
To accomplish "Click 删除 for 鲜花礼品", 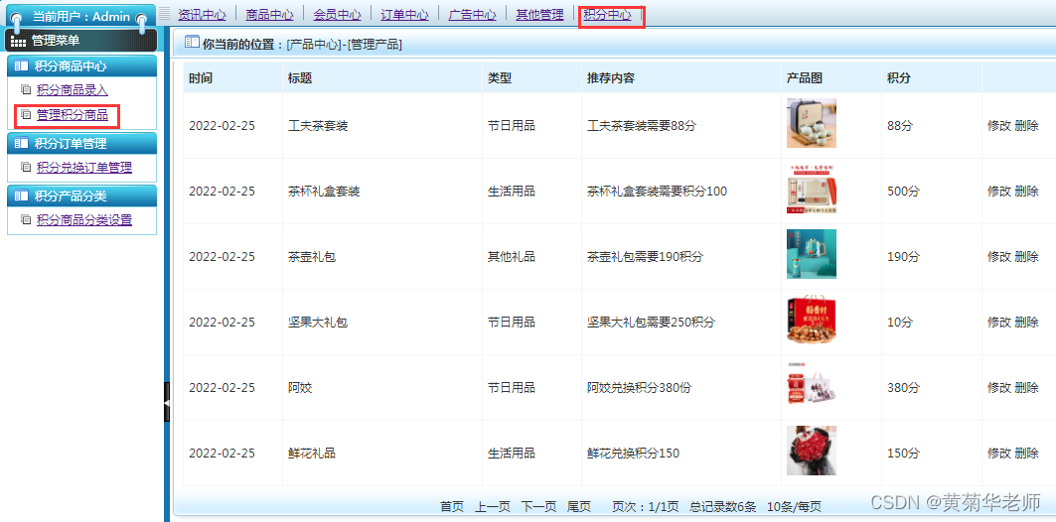I will pos(1026,454).
